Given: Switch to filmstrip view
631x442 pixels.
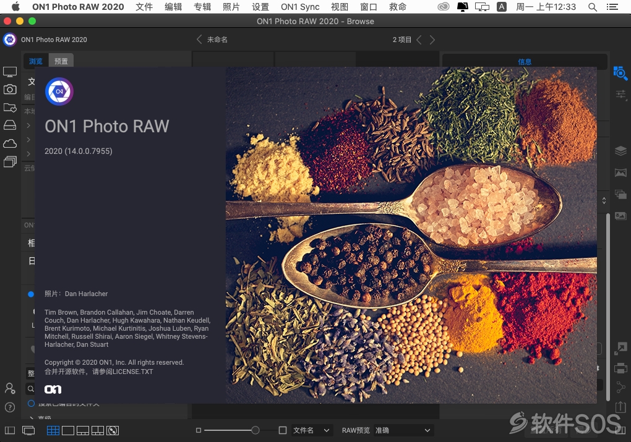Looking at the screenshot, I should (83, 430).
